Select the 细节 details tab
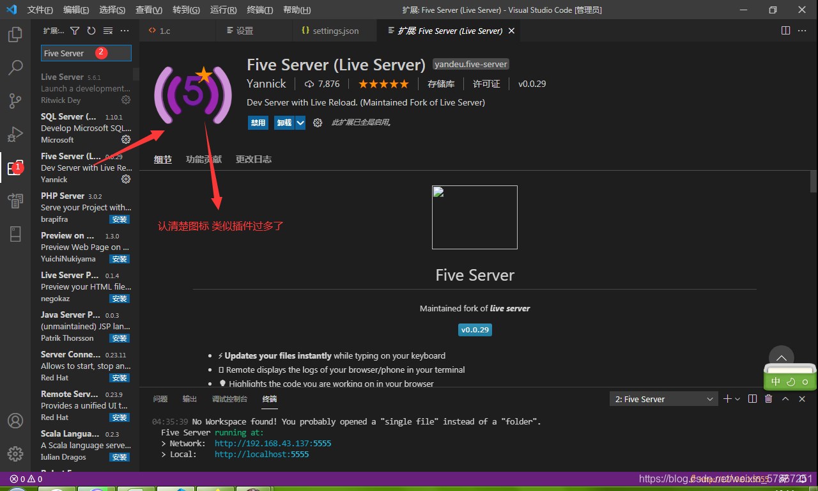Viewport: 818px width, 491px height. (x=163, y=159)
